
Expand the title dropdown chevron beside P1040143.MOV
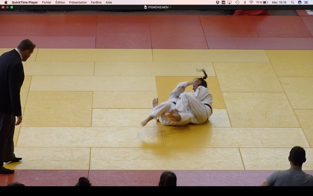pyautogui.click(x=170, y=7)
